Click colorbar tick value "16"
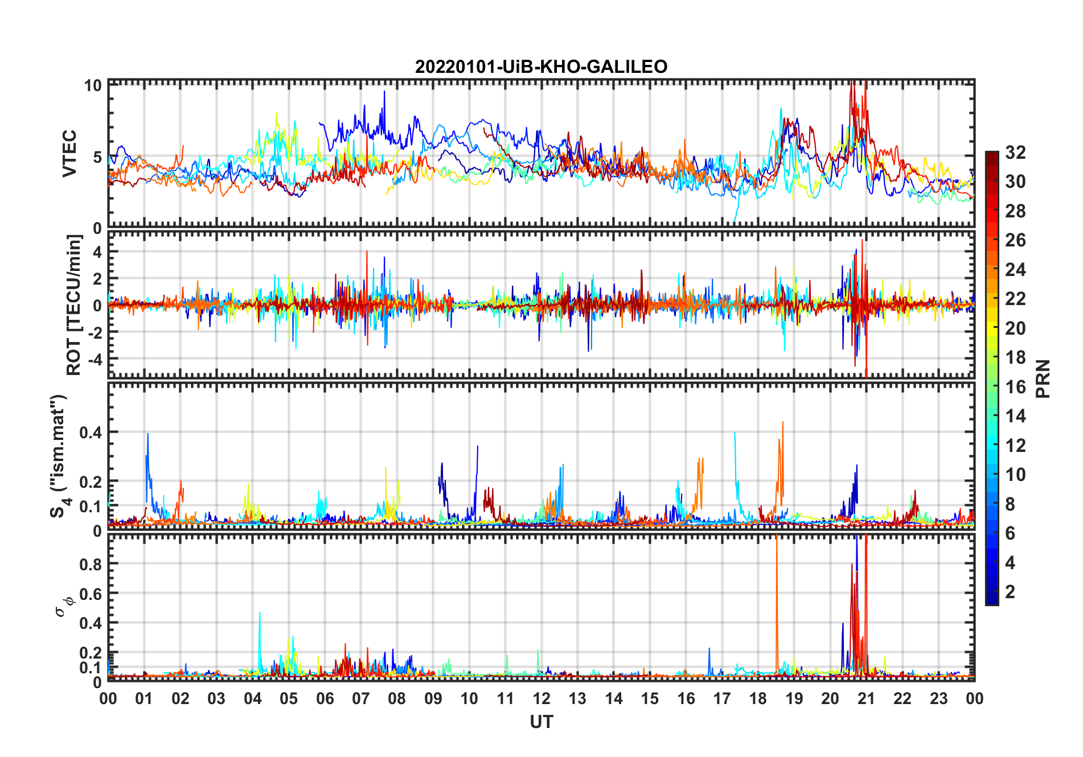The image size is (1083, 757). (x=1016, y=387)
